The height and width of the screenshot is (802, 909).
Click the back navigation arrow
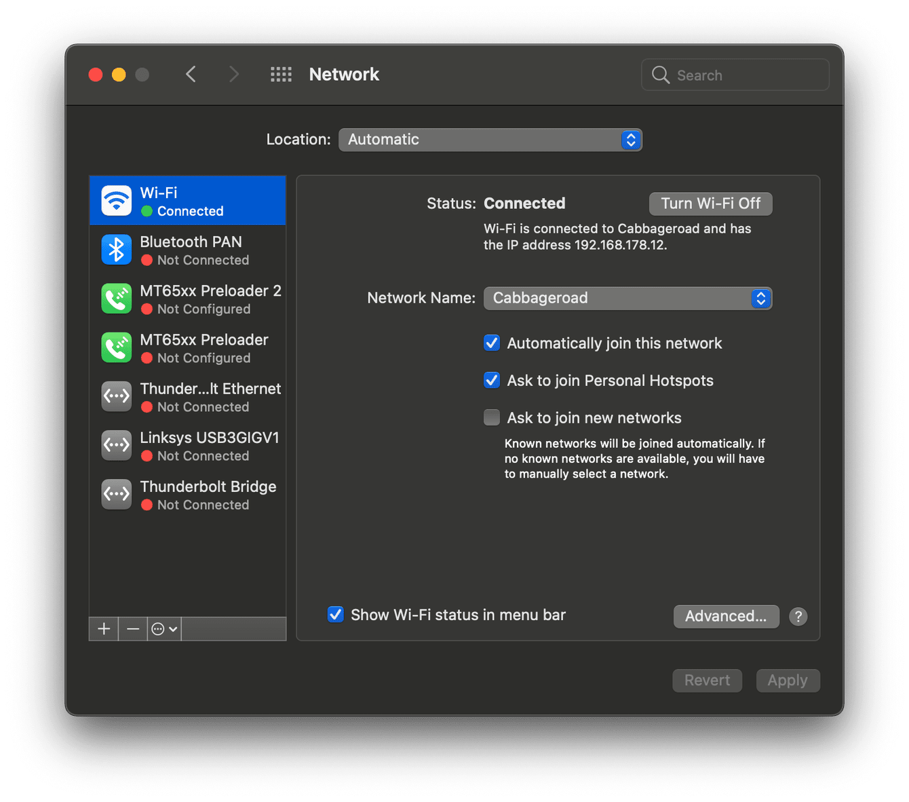coord(191,74)
